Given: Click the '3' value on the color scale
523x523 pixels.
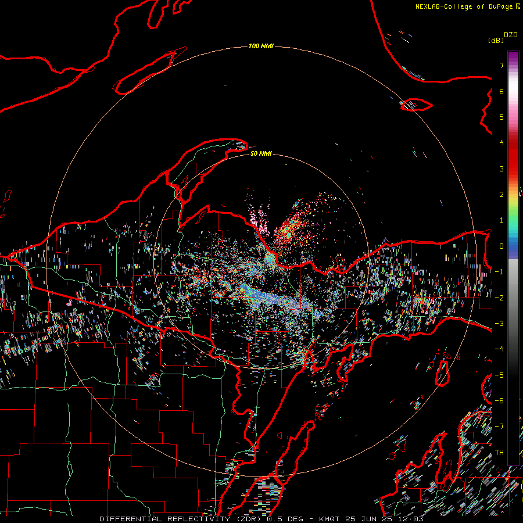Looking at the screenshot, I should (x=501, y=169).
